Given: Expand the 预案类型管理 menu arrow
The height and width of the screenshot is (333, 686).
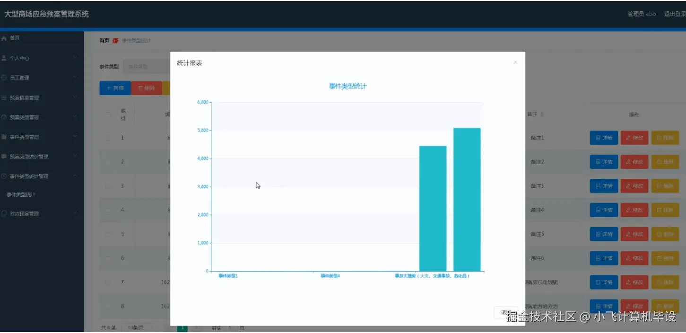Looking at the screenshot, I should click(x=75, y=117).
